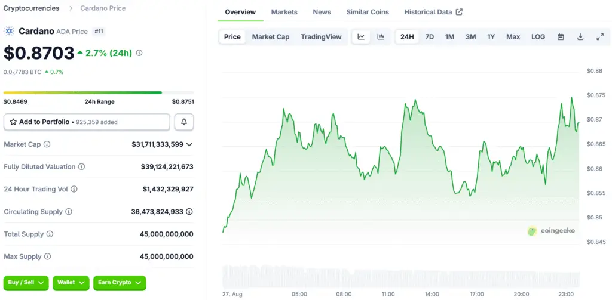The width and height of the screenshot is (612, 300).
Task: Open the Overview tab
Action: tap(240, 12)
